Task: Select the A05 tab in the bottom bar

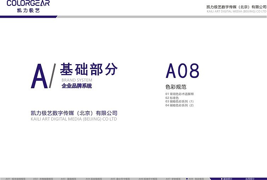Action: (x=120, y=179)
